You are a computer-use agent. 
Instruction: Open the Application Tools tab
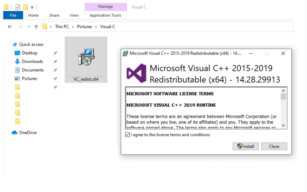(x=105, y=15)
